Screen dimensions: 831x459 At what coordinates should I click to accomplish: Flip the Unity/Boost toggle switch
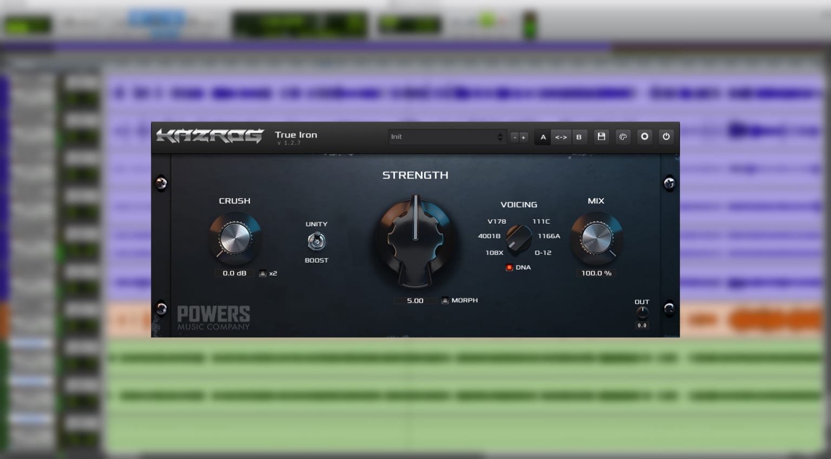pyautogui.click(x=316, y=241)
